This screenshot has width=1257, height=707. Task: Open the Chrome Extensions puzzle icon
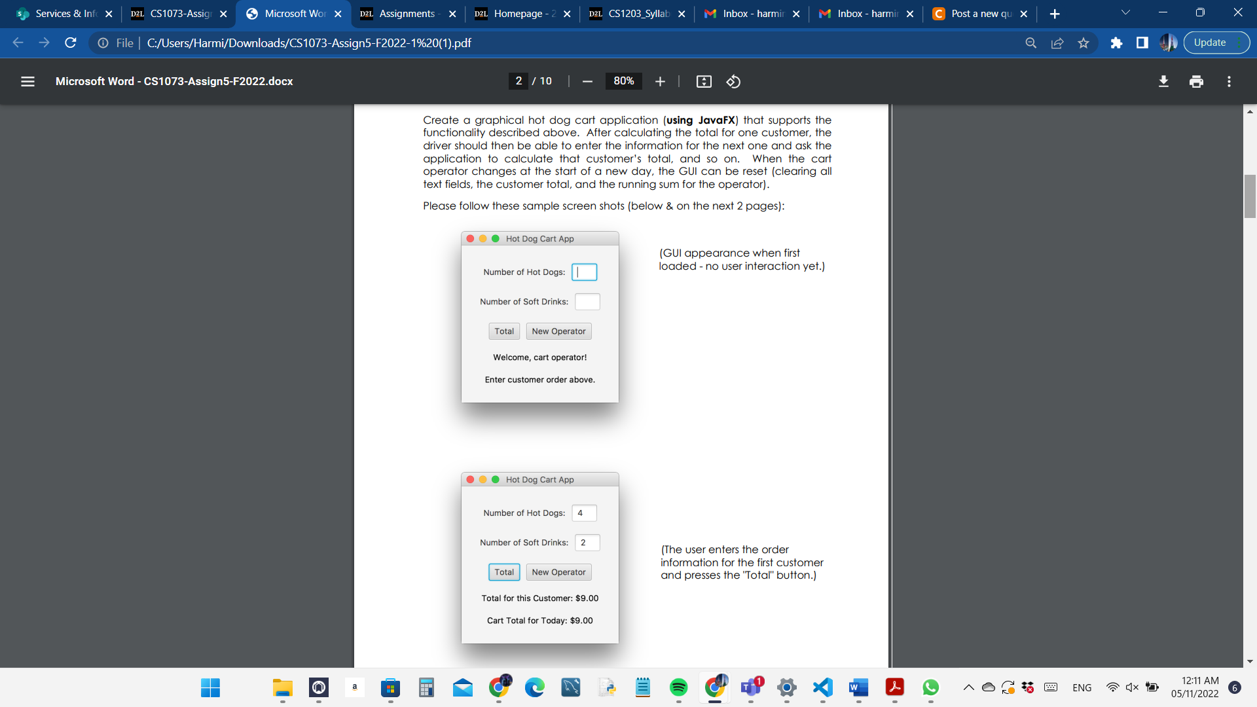point(1116,43)
